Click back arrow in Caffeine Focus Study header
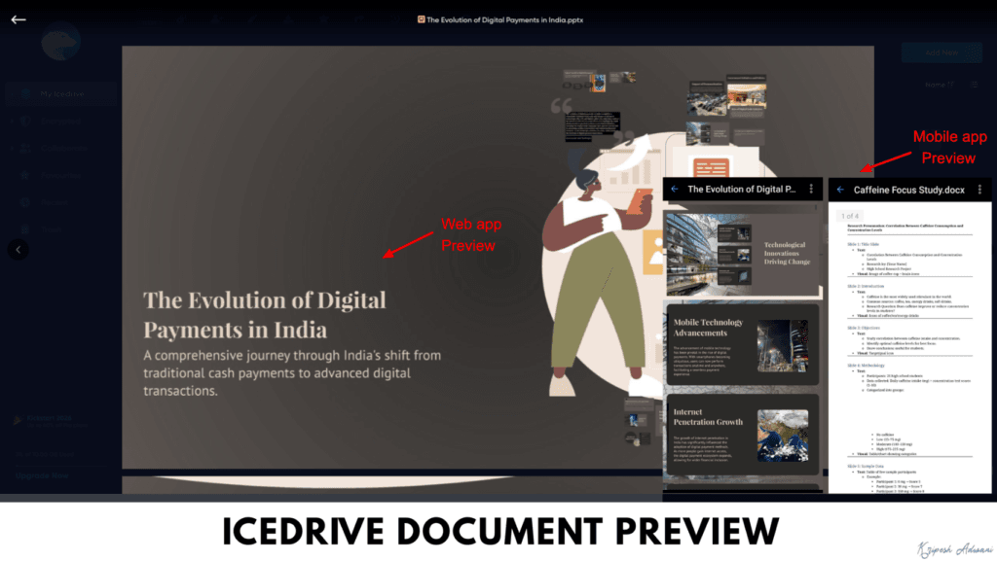The width and height of the screenshot is (997, 561). 839,189
